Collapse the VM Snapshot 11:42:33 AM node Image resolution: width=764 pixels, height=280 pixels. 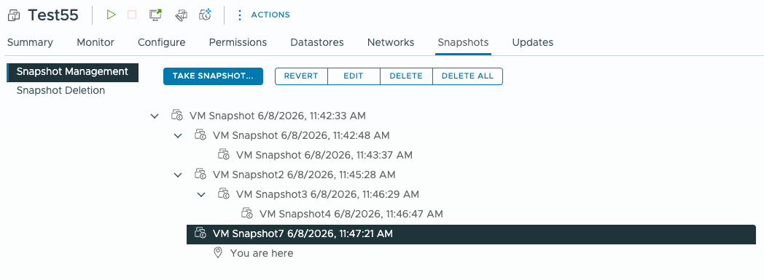[155, 116]
